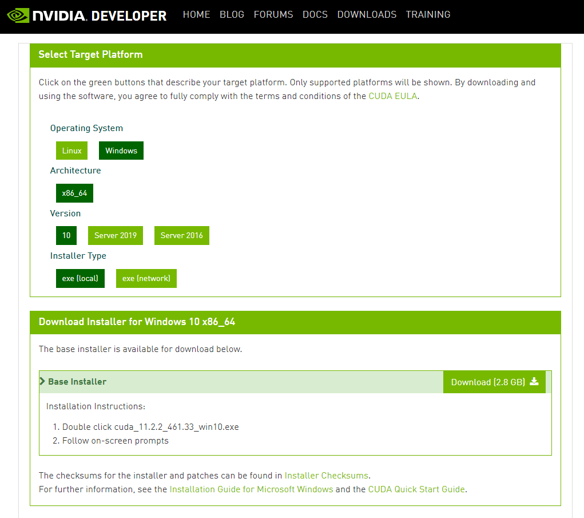Viewport: 584px width, 518px height.
Task: Choose Server 2019 version
Action: 116,235
